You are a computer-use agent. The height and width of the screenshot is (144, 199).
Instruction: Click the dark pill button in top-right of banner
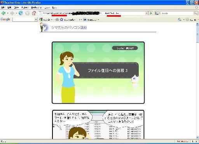tap(125, 48)
